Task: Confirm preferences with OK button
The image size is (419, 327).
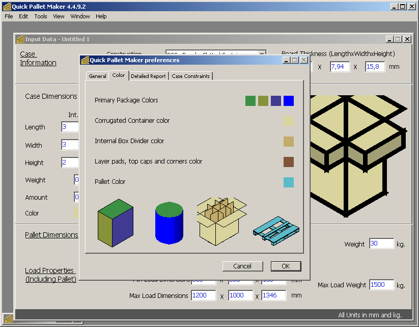Action: point(286,266)
